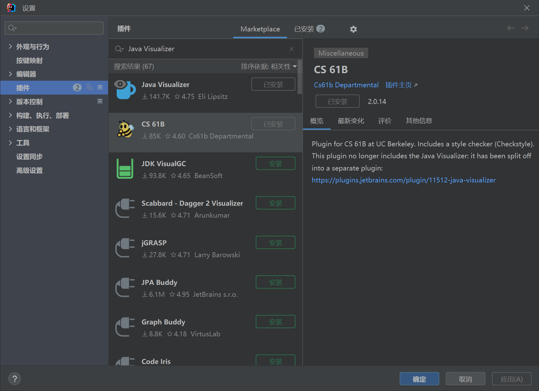The width and height of the screenshot is (539, 391).
Task: Click the plugin list scrollbar
Action: [299, 77]
